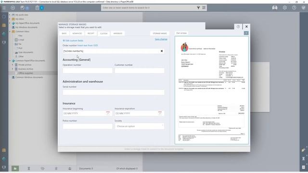Click the refresh circle icon in the left sidebar

pyautogui.click(x=4, y=17)
